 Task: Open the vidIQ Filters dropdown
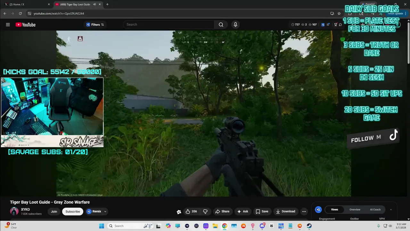(95, 25)
